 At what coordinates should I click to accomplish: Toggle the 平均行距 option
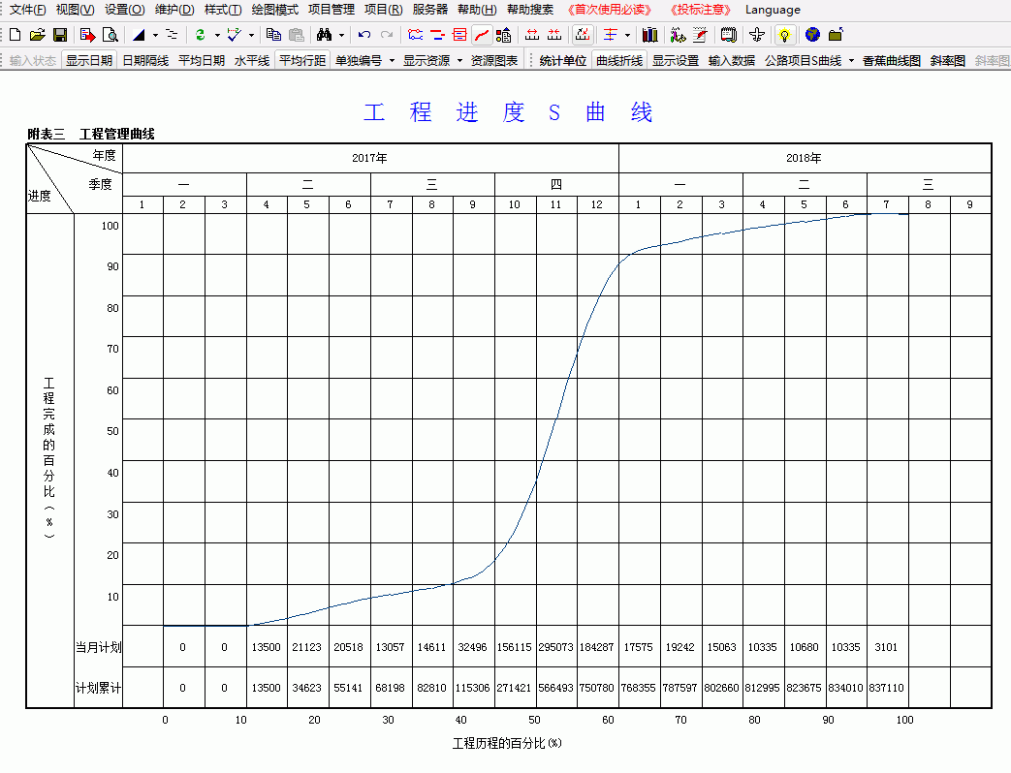click(x=302, y=60)
